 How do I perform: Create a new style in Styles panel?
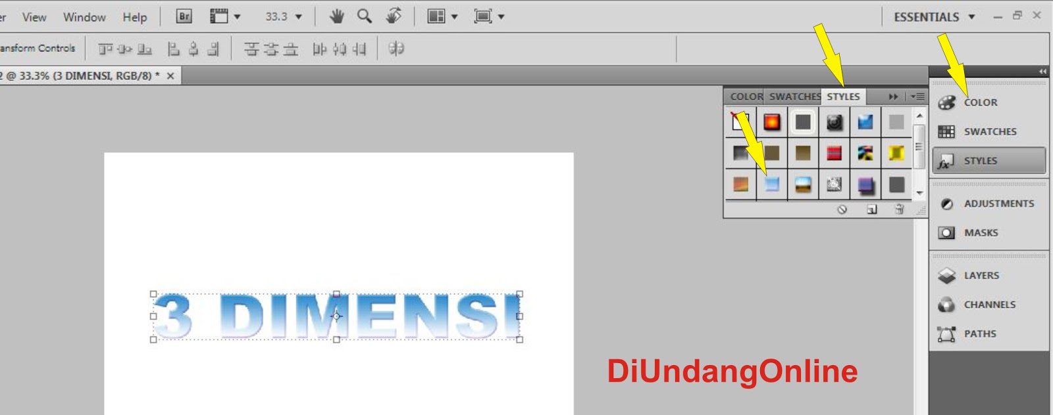pyautogui.click(x=872, y=209)
